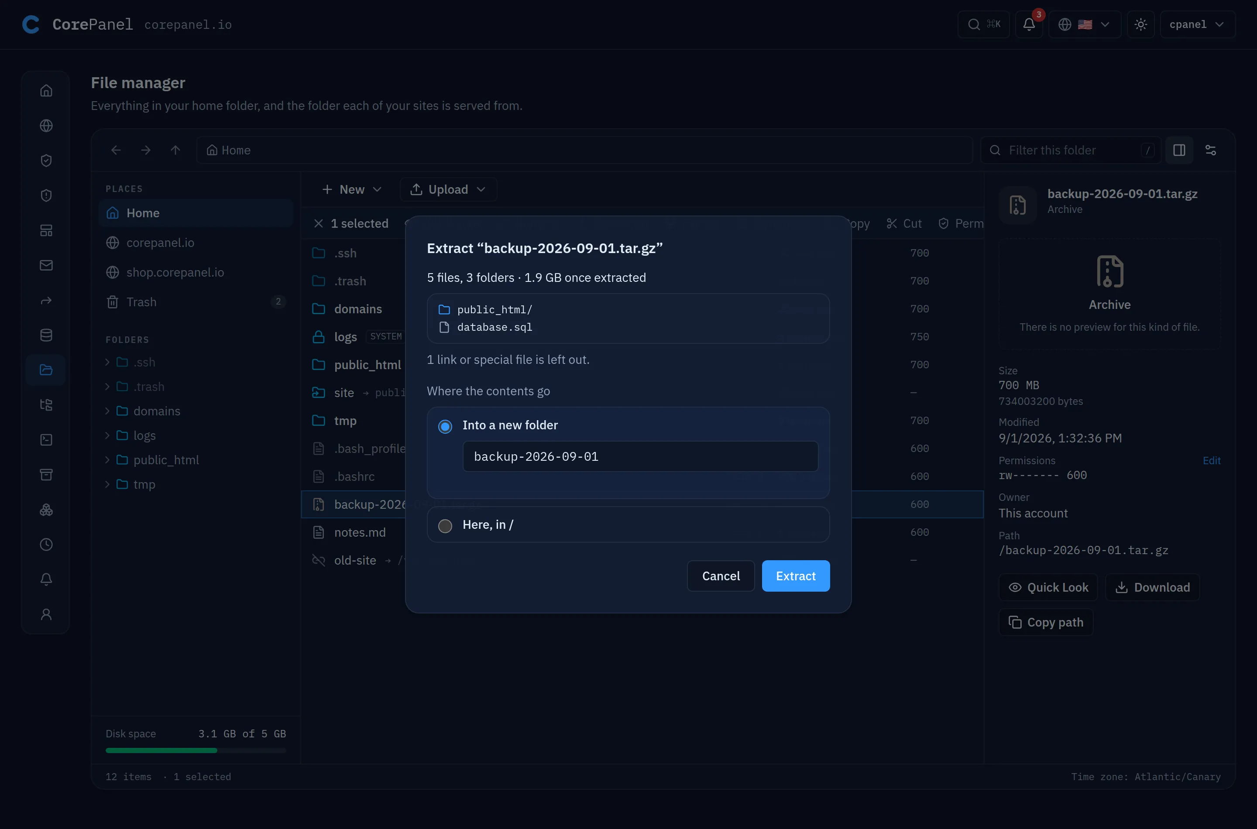Open the cpanel account dropdown
This screenshot has height=829, width=1257.
click(x=1197, y=24)
